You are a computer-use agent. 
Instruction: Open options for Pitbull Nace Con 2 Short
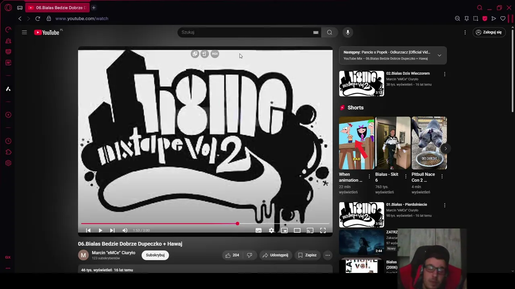click(x=442, y=176)
